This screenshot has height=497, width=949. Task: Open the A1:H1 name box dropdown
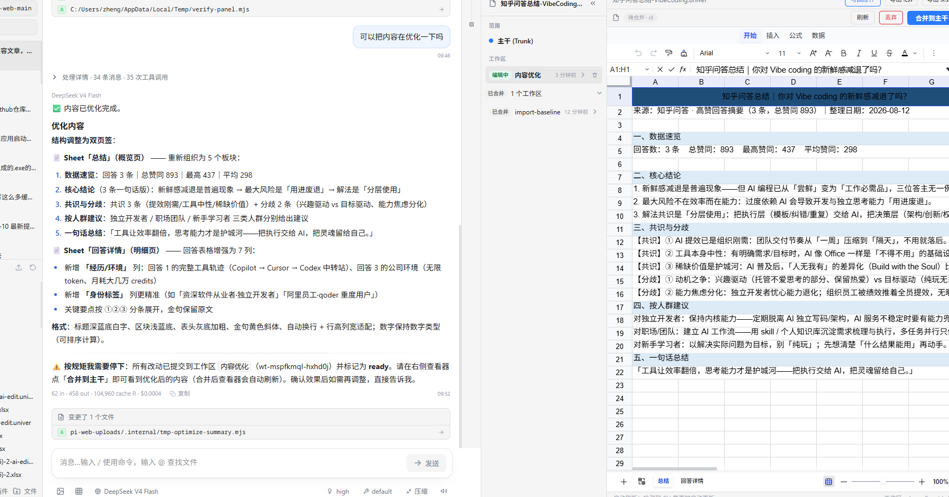tap(647, 69)
